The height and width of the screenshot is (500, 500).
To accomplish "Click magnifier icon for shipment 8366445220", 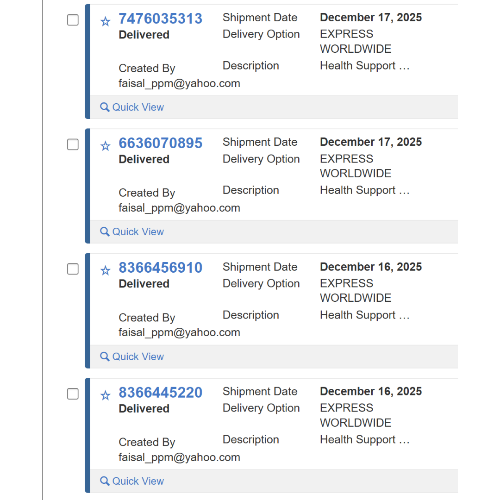I will point(105,481).
